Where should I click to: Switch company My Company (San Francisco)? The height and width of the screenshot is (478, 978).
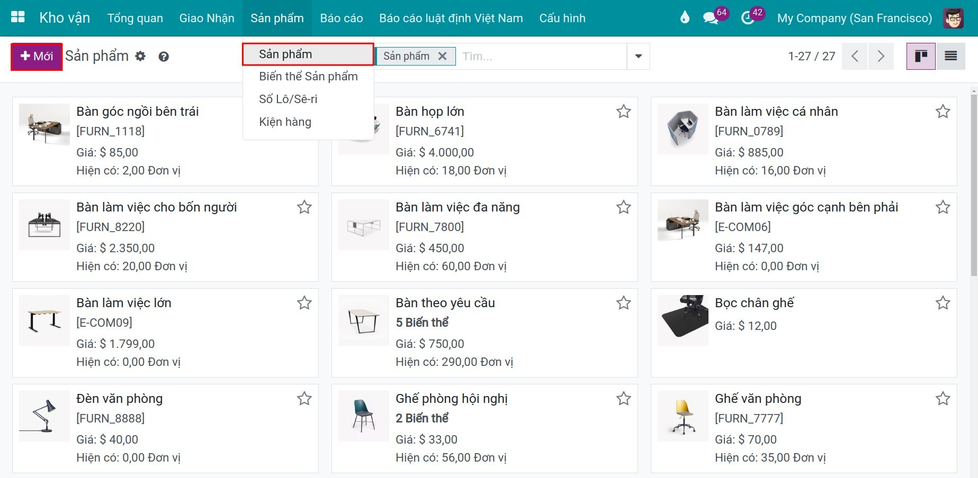click(x=855, y=18)
